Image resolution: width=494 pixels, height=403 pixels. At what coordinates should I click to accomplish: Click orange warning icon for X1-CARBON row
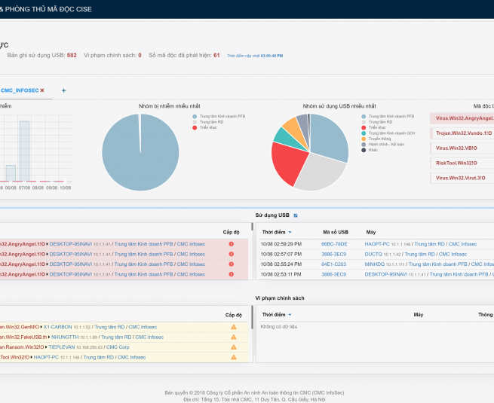(x=234, y=327)
